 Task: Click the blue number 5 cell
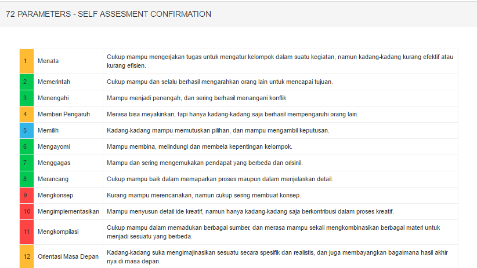click(27, 130)
